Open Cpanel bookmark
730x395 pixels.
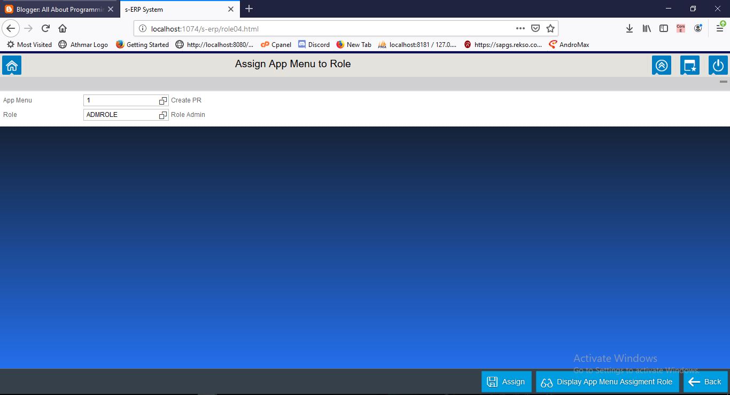276,45
